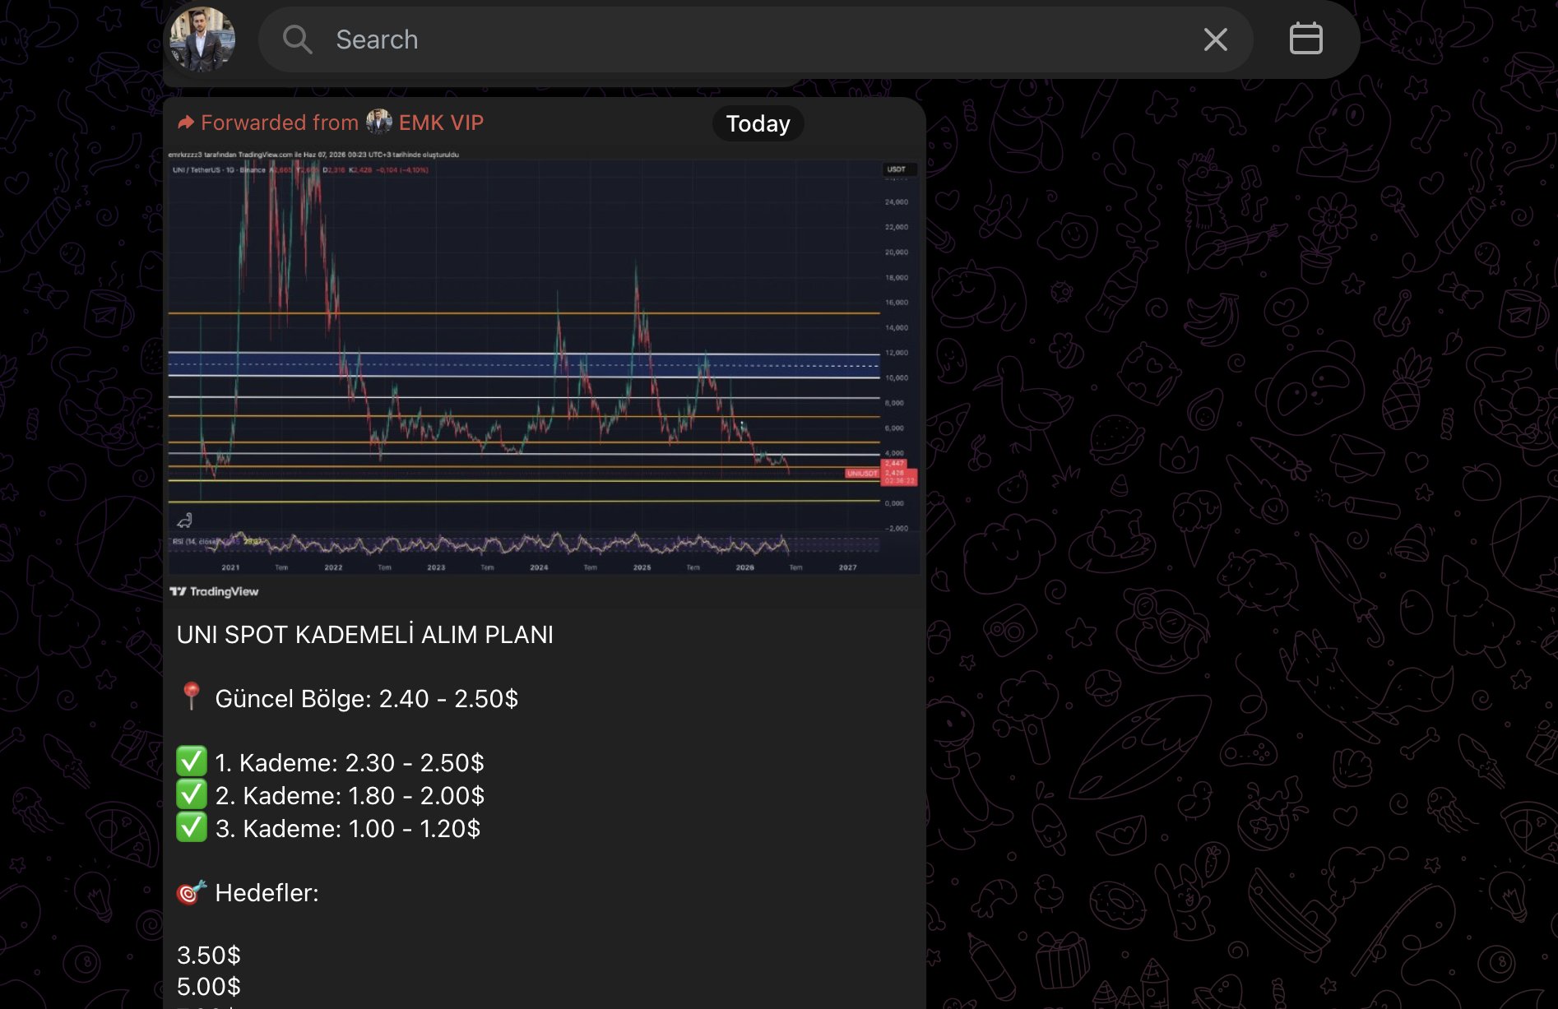The width and height of the screenshot is (1558, 1009).
Task: Click the check mark emoji beside 2. Kademe
Action: coord(192,794)
